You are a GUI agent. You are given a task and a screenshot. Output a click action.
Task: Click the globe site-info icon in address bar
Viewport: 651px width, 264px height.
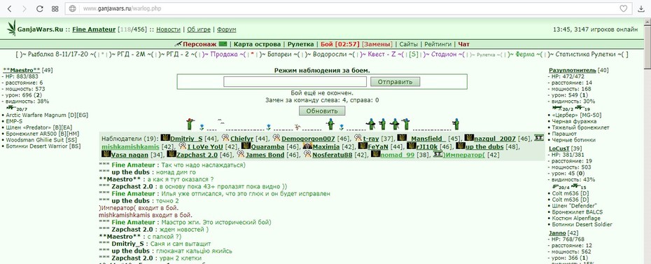(72, 8)
